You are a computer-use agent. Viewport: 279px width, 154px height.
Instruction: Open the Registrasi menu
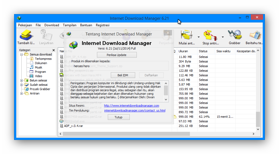pos(102,25)
